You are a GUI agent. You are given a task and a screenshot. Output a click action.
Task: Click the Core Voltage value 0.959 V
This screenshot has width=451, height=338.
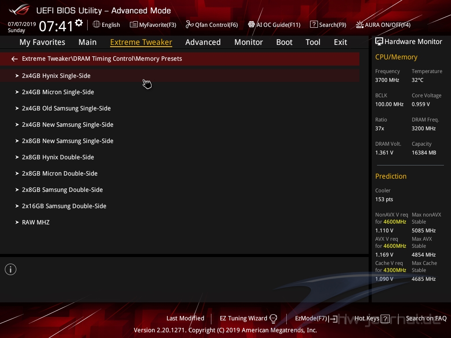pyautogui.click(x=421, y=104)
